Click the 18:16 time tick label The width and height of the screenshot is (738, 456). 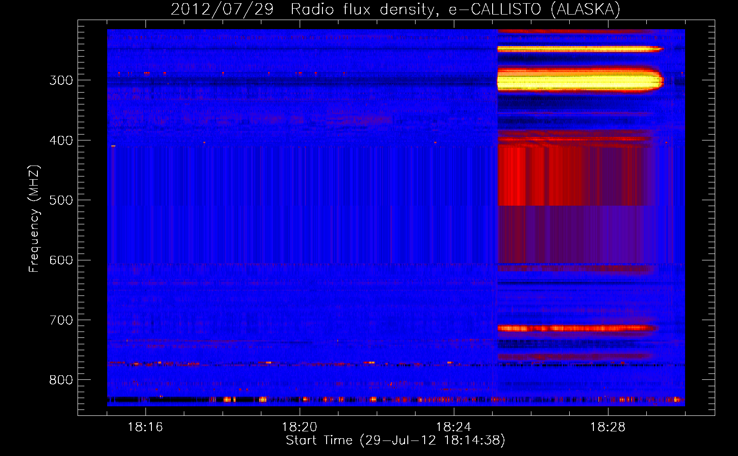(x=146, y=427)
